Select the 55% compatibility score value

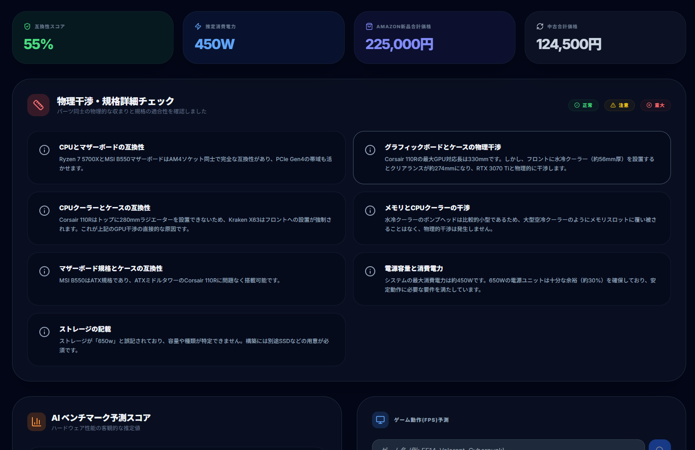tap(38, 44)
